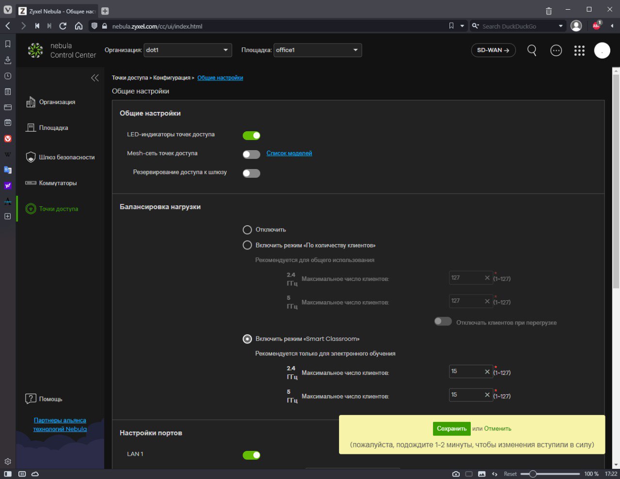Open the apps grid icon

click(579, 50)
